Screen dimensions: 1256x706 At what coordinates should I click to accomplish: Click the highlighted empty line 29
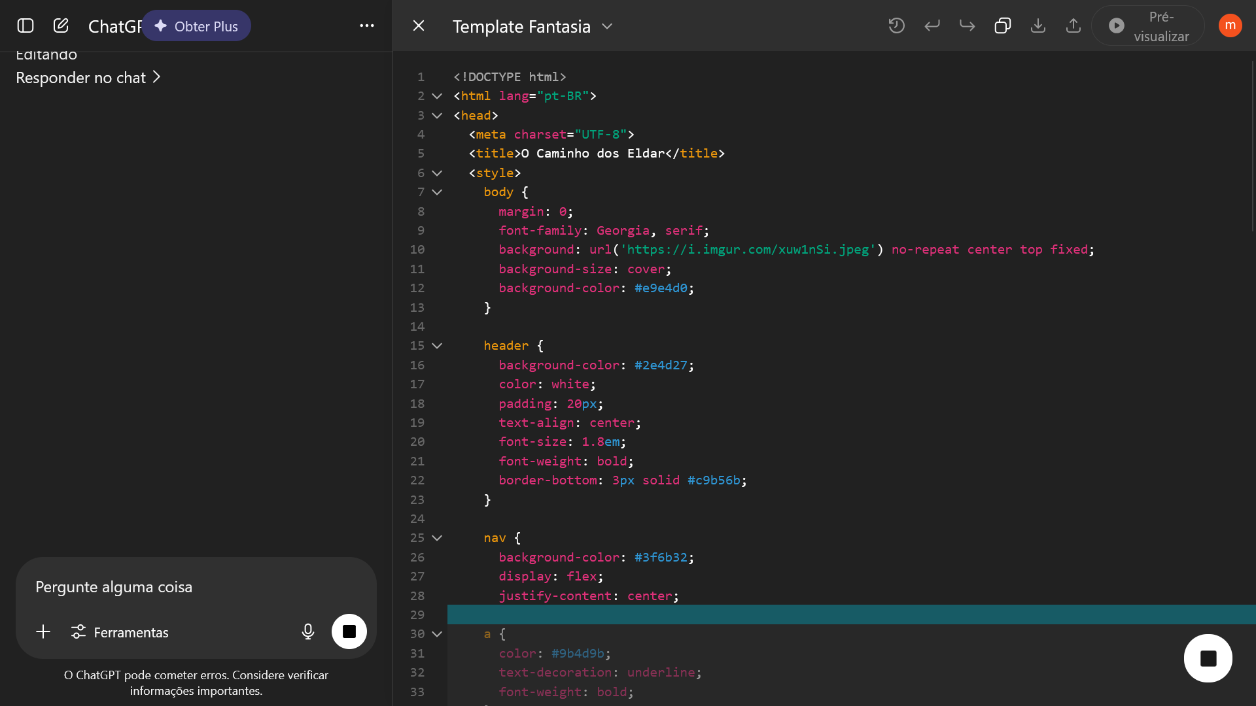851,614
